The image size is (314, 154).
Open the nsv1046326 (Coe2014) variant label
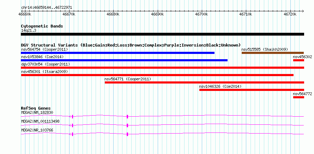(x=220, y=86)
